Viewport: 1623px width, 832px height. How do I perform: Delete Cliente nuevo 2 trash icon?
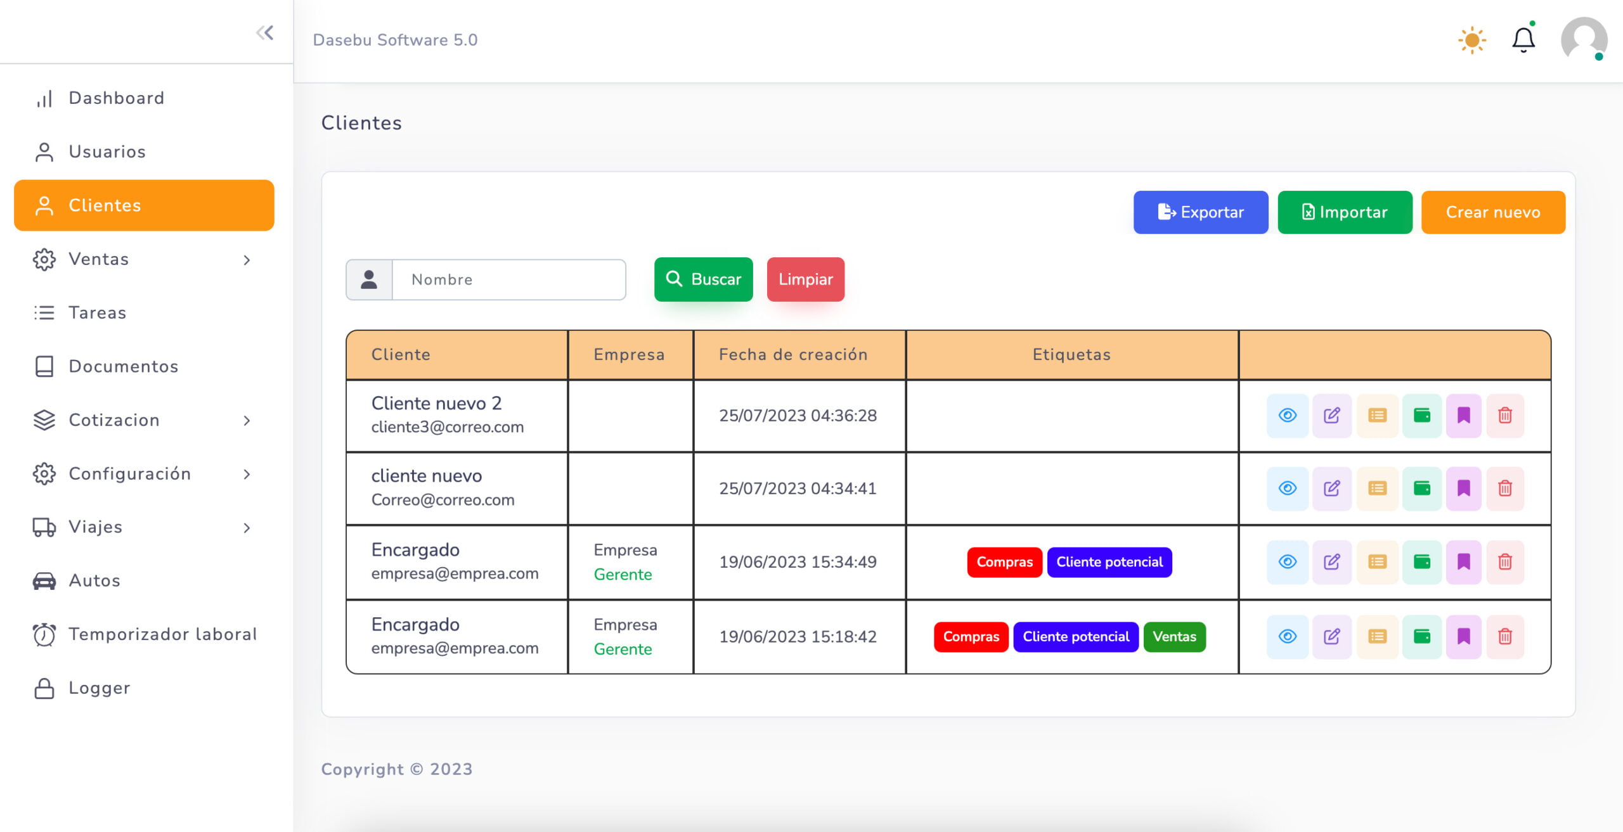[1505, 416]
